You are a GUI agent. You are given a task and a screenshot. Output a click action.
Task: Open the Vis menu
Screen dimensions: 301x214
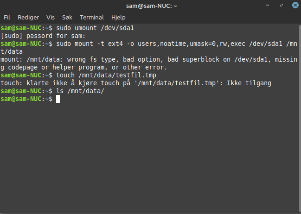[x=51, y=18]
